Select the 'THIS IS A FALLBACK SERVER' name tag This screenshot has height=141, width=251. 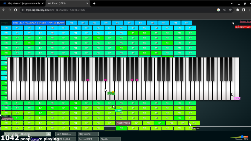coord(39,23)
